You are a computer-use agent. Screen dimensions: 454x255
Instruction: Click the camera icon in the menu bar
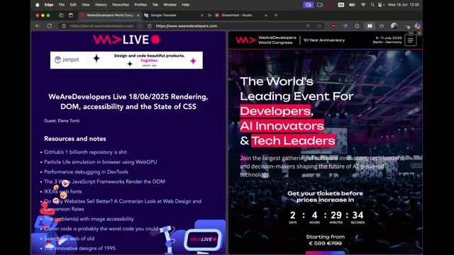[320, 5]
